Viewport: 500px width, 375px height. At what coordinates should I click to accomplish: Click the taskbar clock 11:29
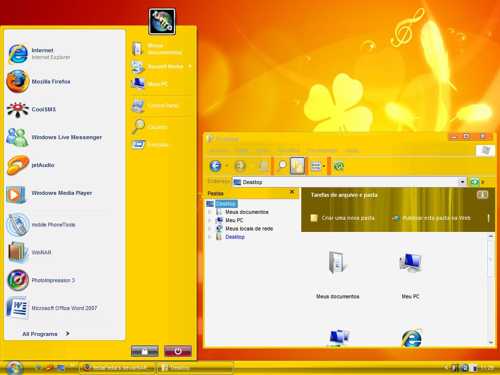coord(487,368)
